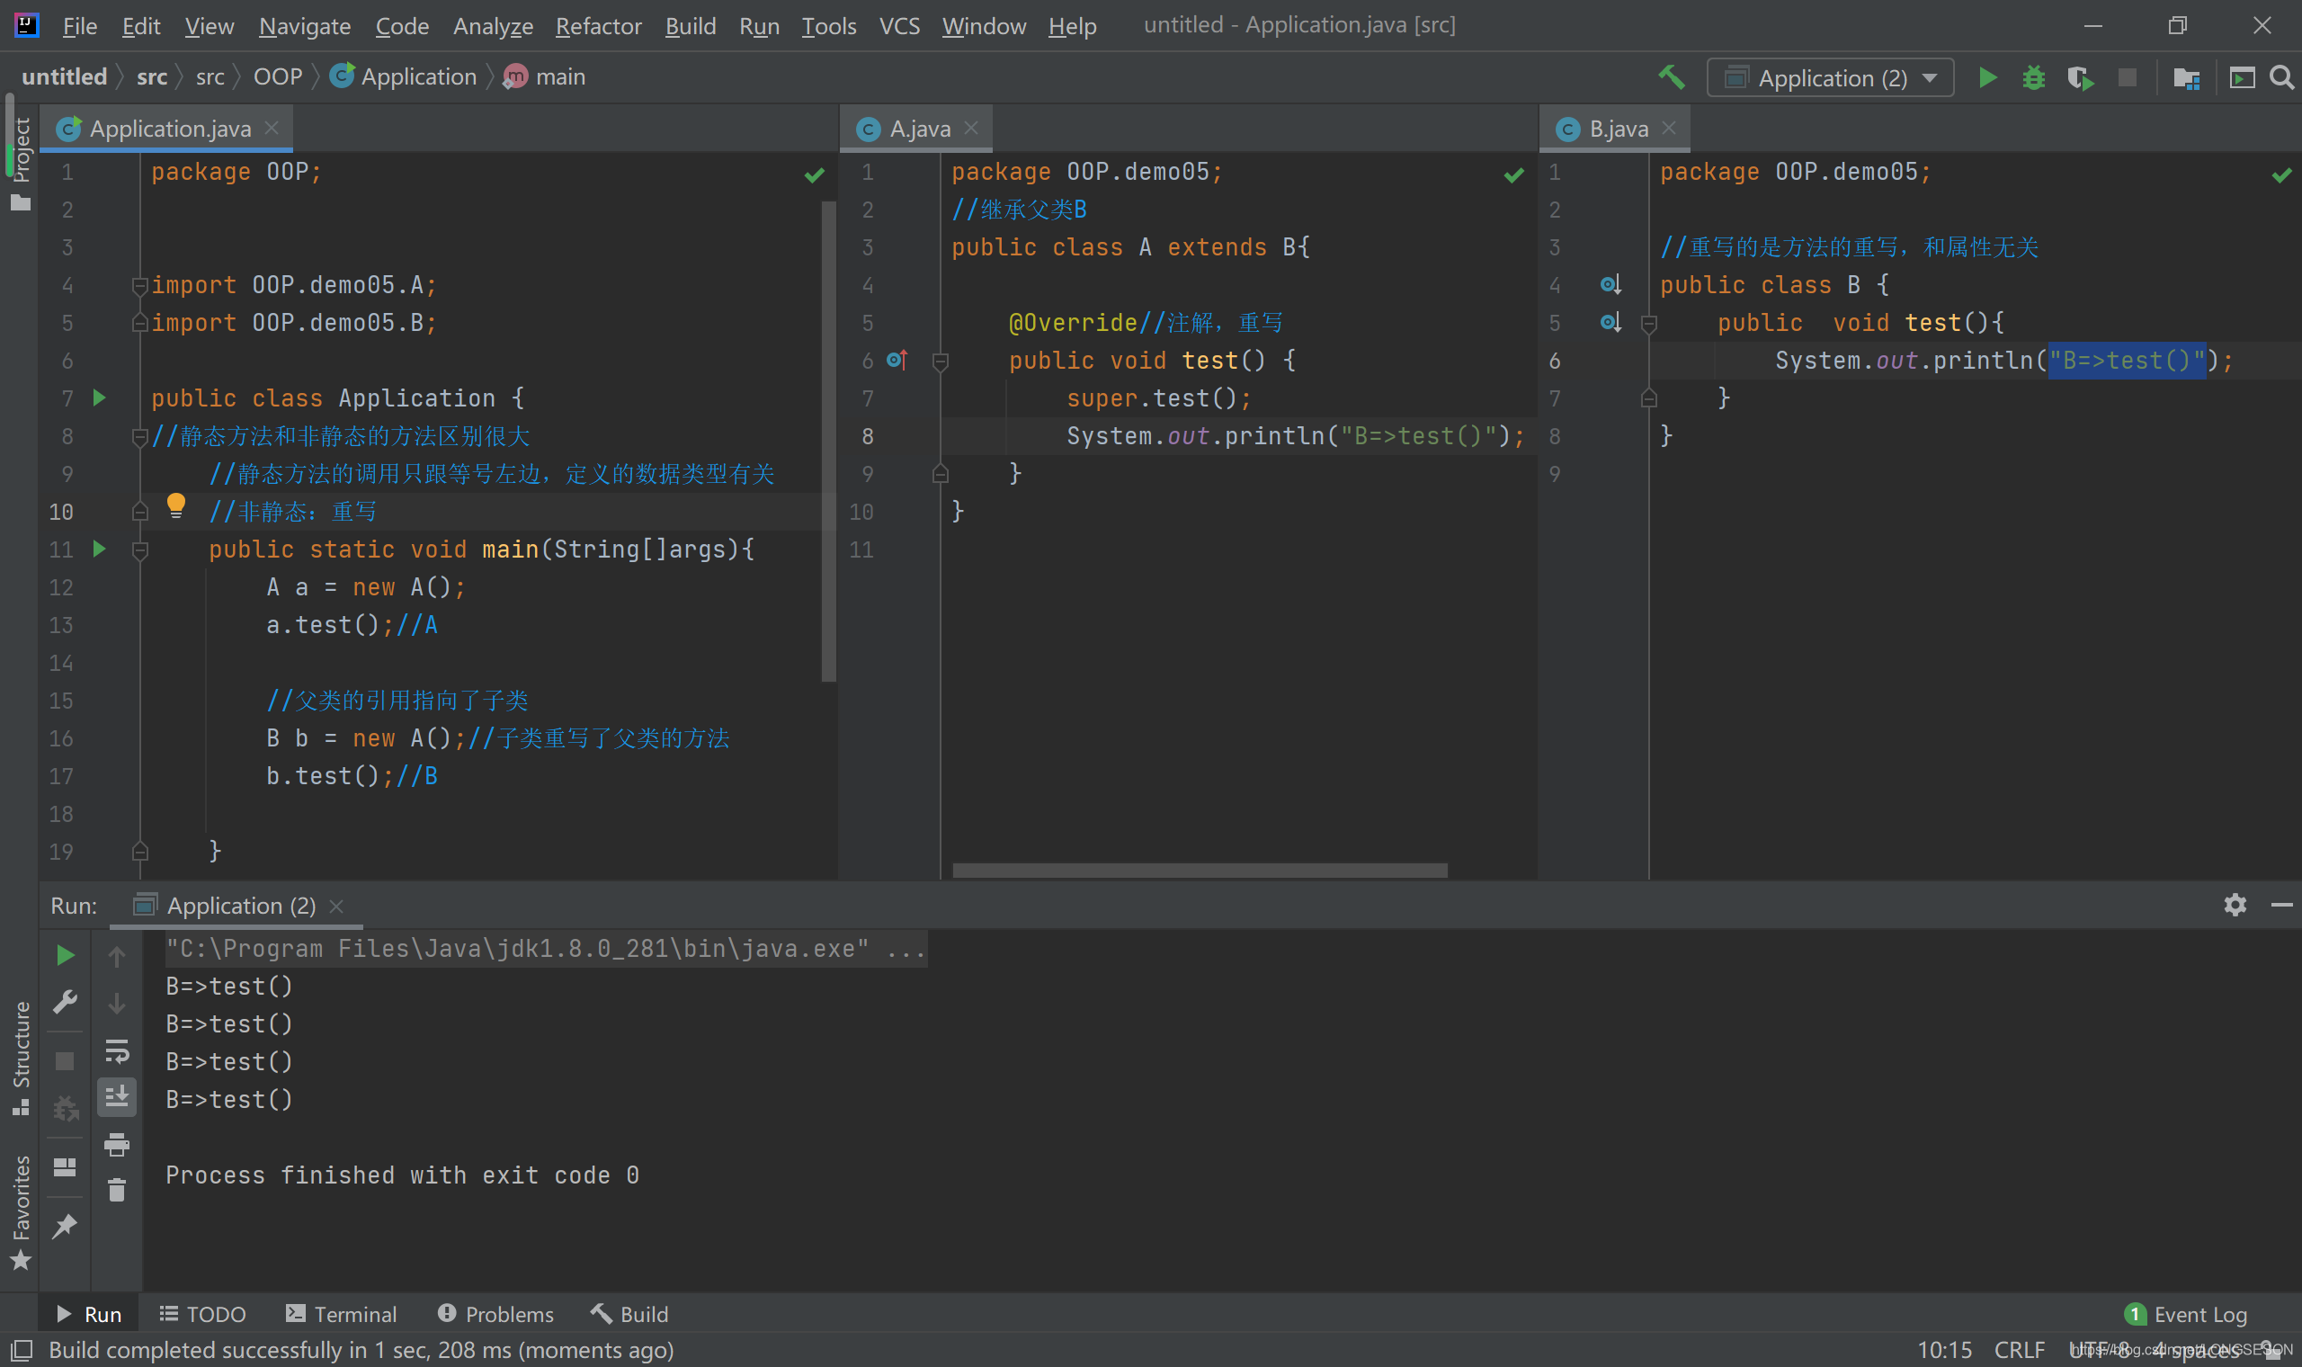This screenshot has height=1367, width=2302.
Task: Switch to the B.java editor tab
Action: tap(1617, 129)
